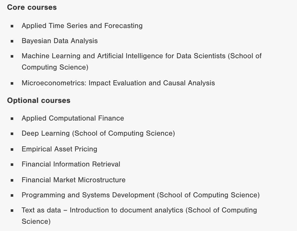The width and height of the screenshot is (297, 231).
Task: Click the Bayesian Data Analysis item
Action: pyautogui.click(x=60, y=41)
